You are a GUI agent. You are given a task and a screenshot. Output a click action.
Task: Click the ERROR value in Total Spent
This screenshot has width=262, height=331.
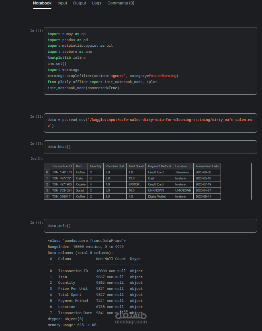(x=134, y=184)
